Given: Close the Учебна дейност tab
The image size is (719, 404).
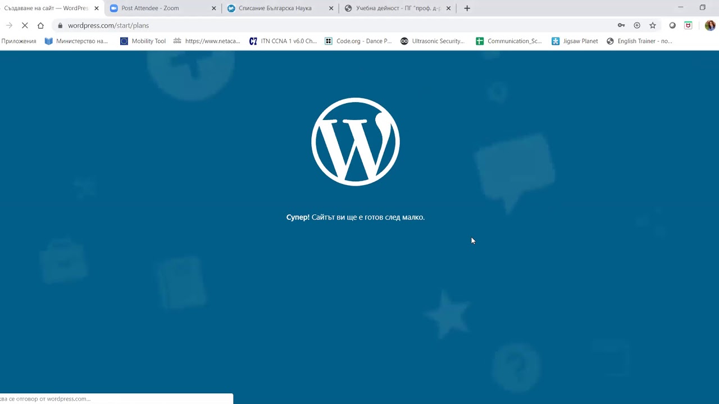Looking at the screenshot, I should [x=448, y=8].
